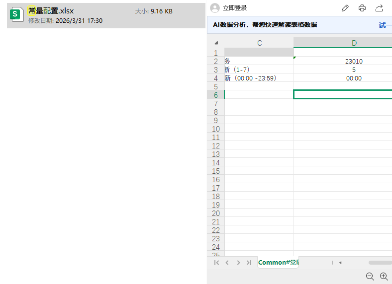The image size is (392, 284).
Task: Go to the previous sheet tab
Action: click(227, 263)
